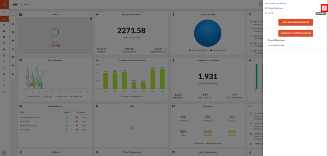Select the Default Dashboard radio button
The image size is (328, 156).
point(266,8)
